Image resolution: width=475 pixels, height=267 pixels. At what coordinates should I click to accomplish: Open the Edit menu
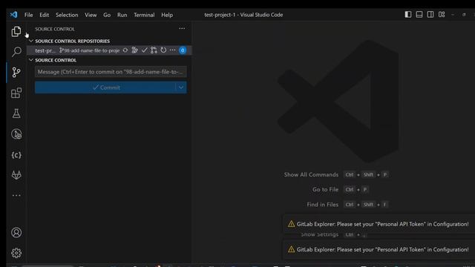(45, 15)
